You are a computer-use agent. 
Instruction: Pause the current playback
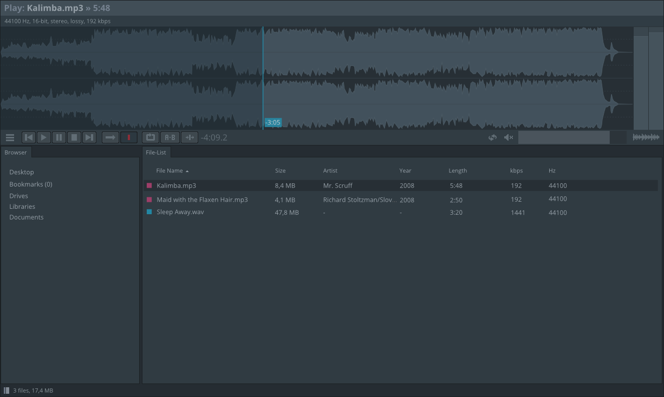coord(59,137)
